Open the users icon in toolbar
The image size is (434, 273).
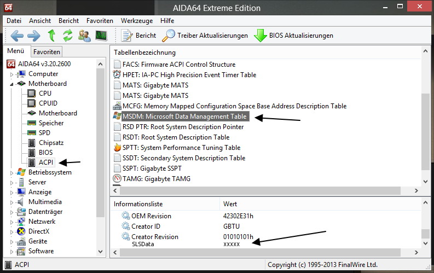tap(84, 36)
